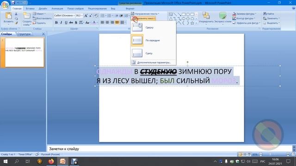The image size is (296, 166).
Task: Open Дополнительные параметры from the menu
Action: click(x=154, y=63)
